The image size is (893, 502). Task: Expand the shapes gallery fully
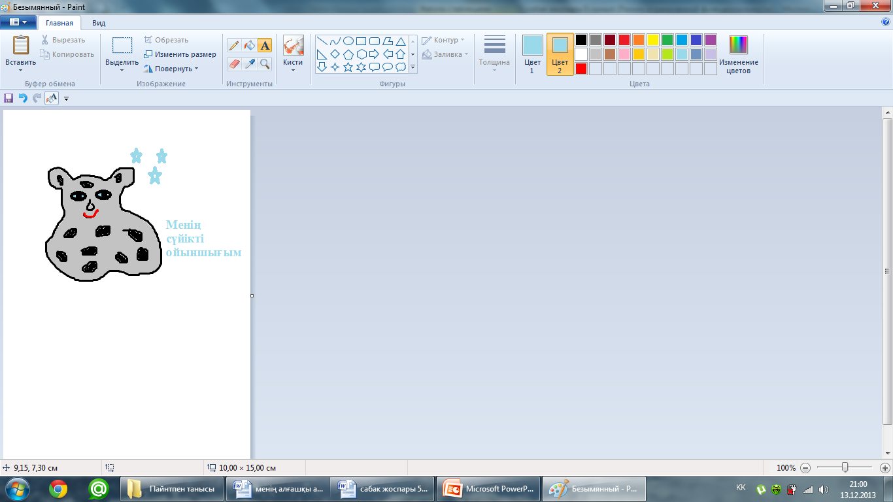point(413,67)
